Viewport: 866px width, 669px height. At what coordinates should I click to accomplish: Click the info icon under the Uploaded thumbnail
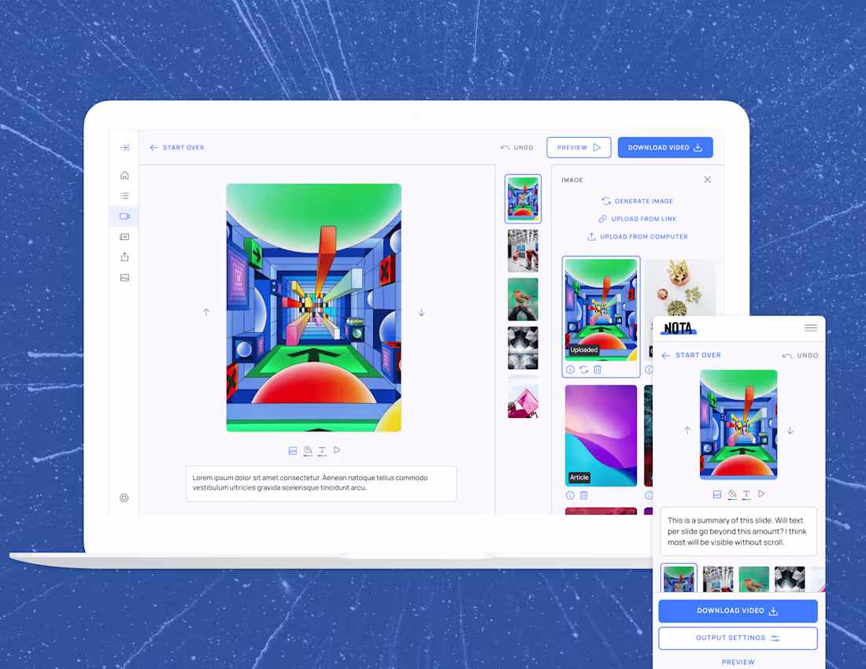pyautogui.click(x=570, y=369)
